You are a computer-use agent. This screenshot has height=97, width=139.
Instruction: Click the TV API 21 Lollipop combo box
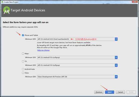click(x=77, y=65)
